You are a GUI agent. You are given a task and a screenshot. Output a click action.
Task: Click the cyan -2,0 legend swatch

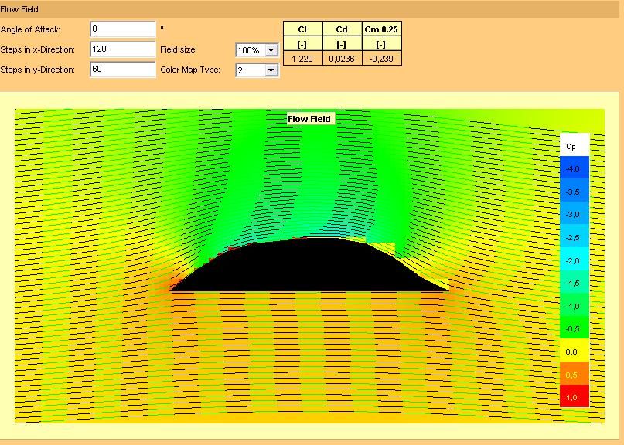click(574, 260)
